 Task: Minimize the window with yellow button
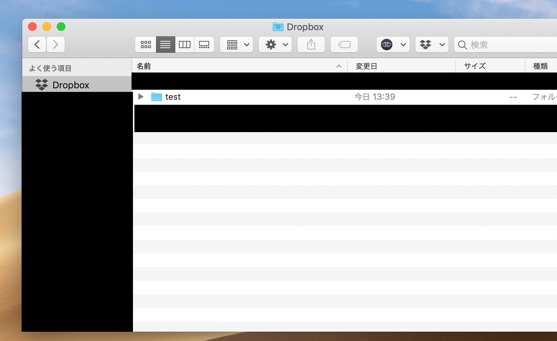coord(47,27)
